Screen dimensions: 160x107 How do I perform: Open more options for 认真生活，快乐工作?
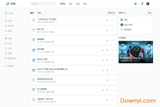(x=113, y=100)
